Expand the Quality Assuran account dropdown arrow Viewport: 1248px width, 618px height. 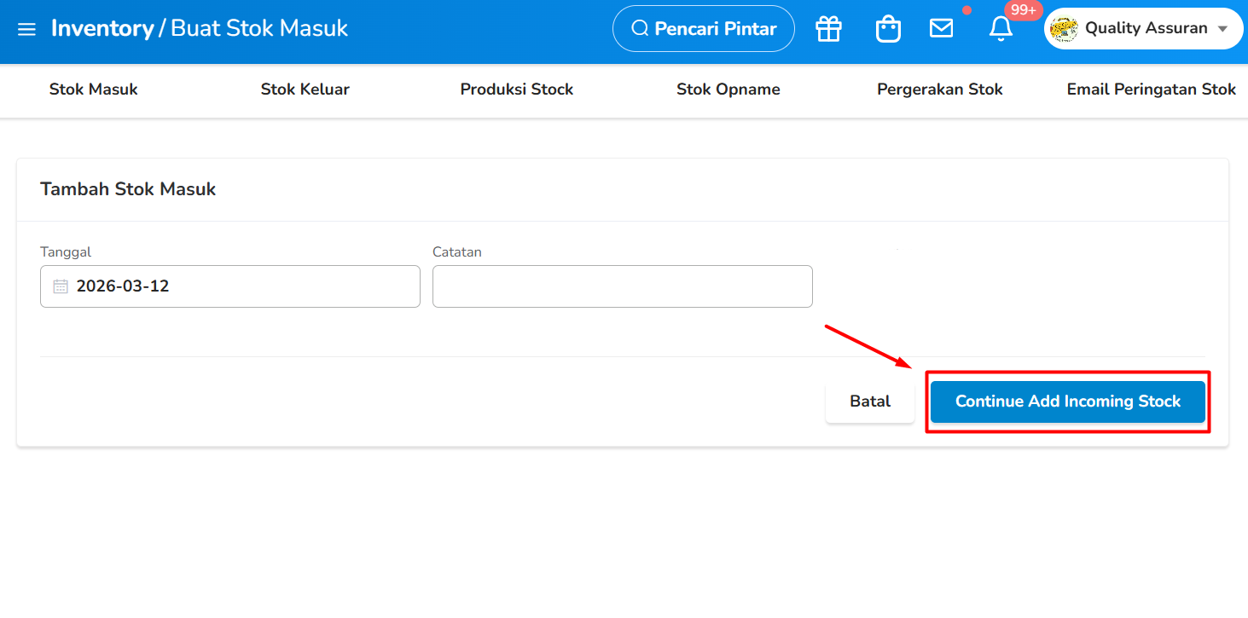[x=1222, y=29]
